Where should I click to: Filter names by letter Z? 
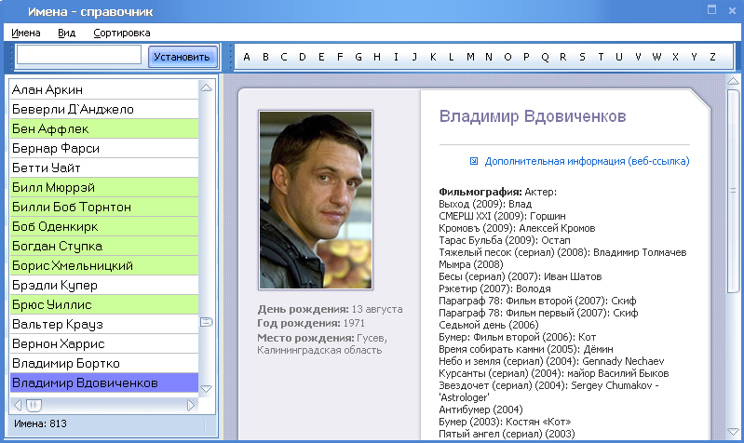tap(712, 57)
